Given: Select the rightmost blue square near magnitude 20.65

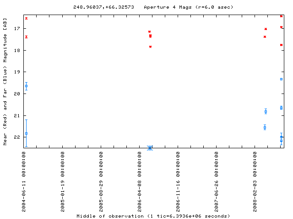Looking at the screenshot, I should click(x=282, y=108).
